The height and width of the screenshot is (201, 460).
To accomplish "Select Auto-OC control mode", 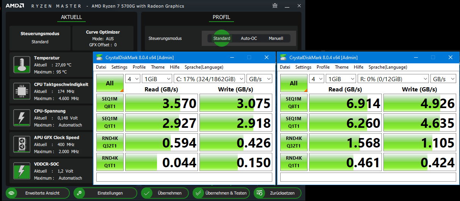I will tap(249, 38).
